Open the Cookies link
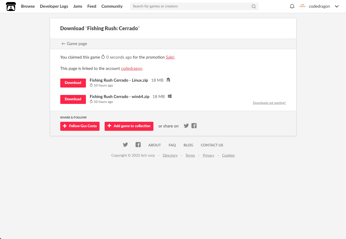The width and height of the screenshot is (346, 239). (228, 155)
